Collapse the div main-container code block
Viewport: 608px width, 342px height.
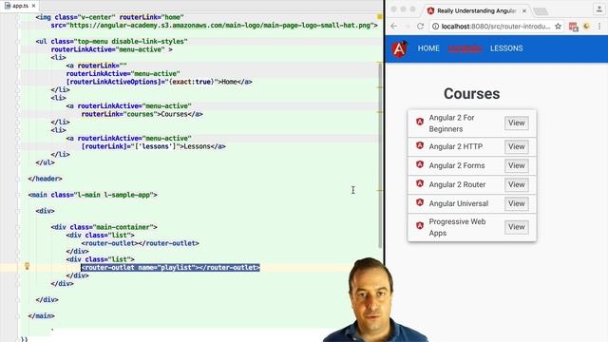(18, 227)
